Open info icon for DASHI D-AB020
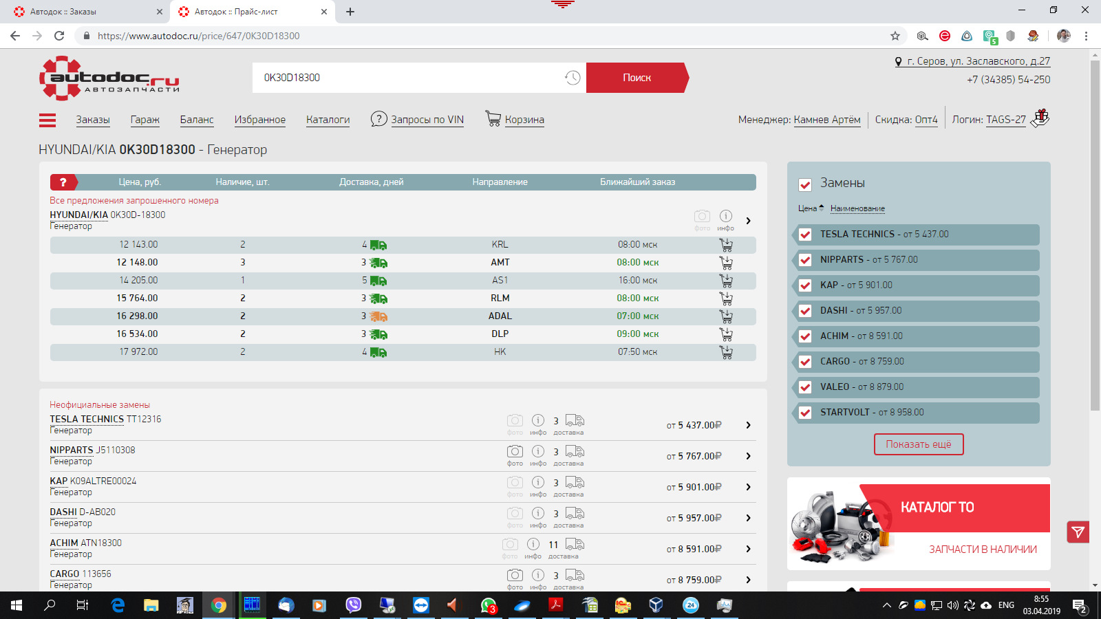 coord(538,513)
